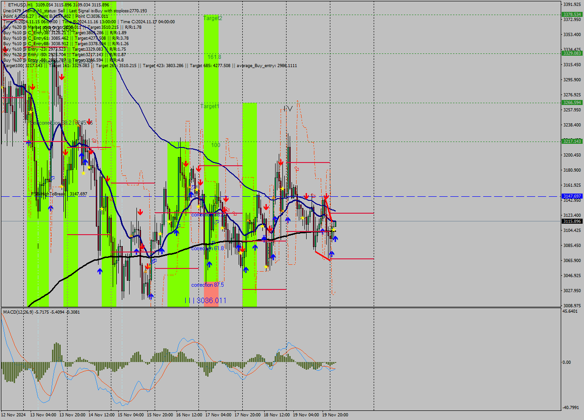Select the blue 3147.697 price level tag
584x420 pixels.
pos(572,196)
